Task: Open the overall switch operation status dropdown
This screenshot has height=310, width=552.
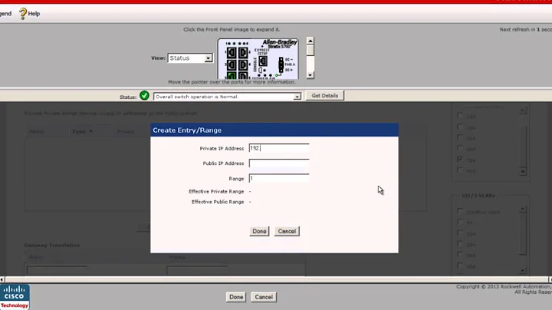Action: coord(228,97)
